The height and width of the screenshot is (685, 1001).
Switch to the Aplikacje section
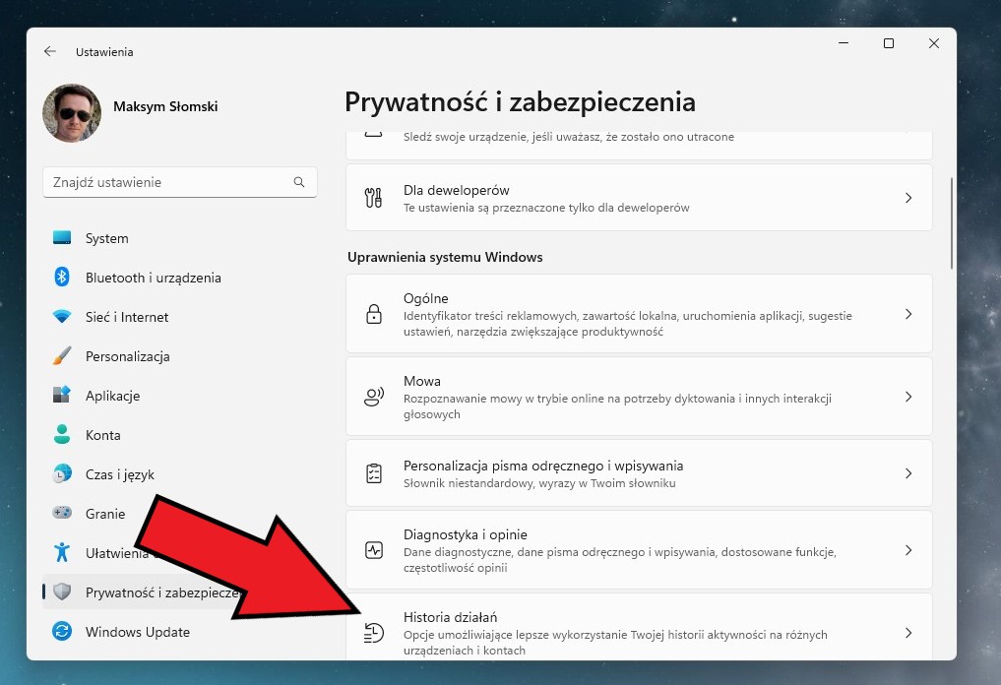[111, 396]
